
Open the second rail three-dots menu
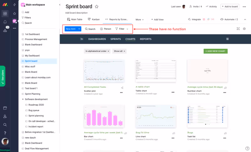click(x=14, y=28)
